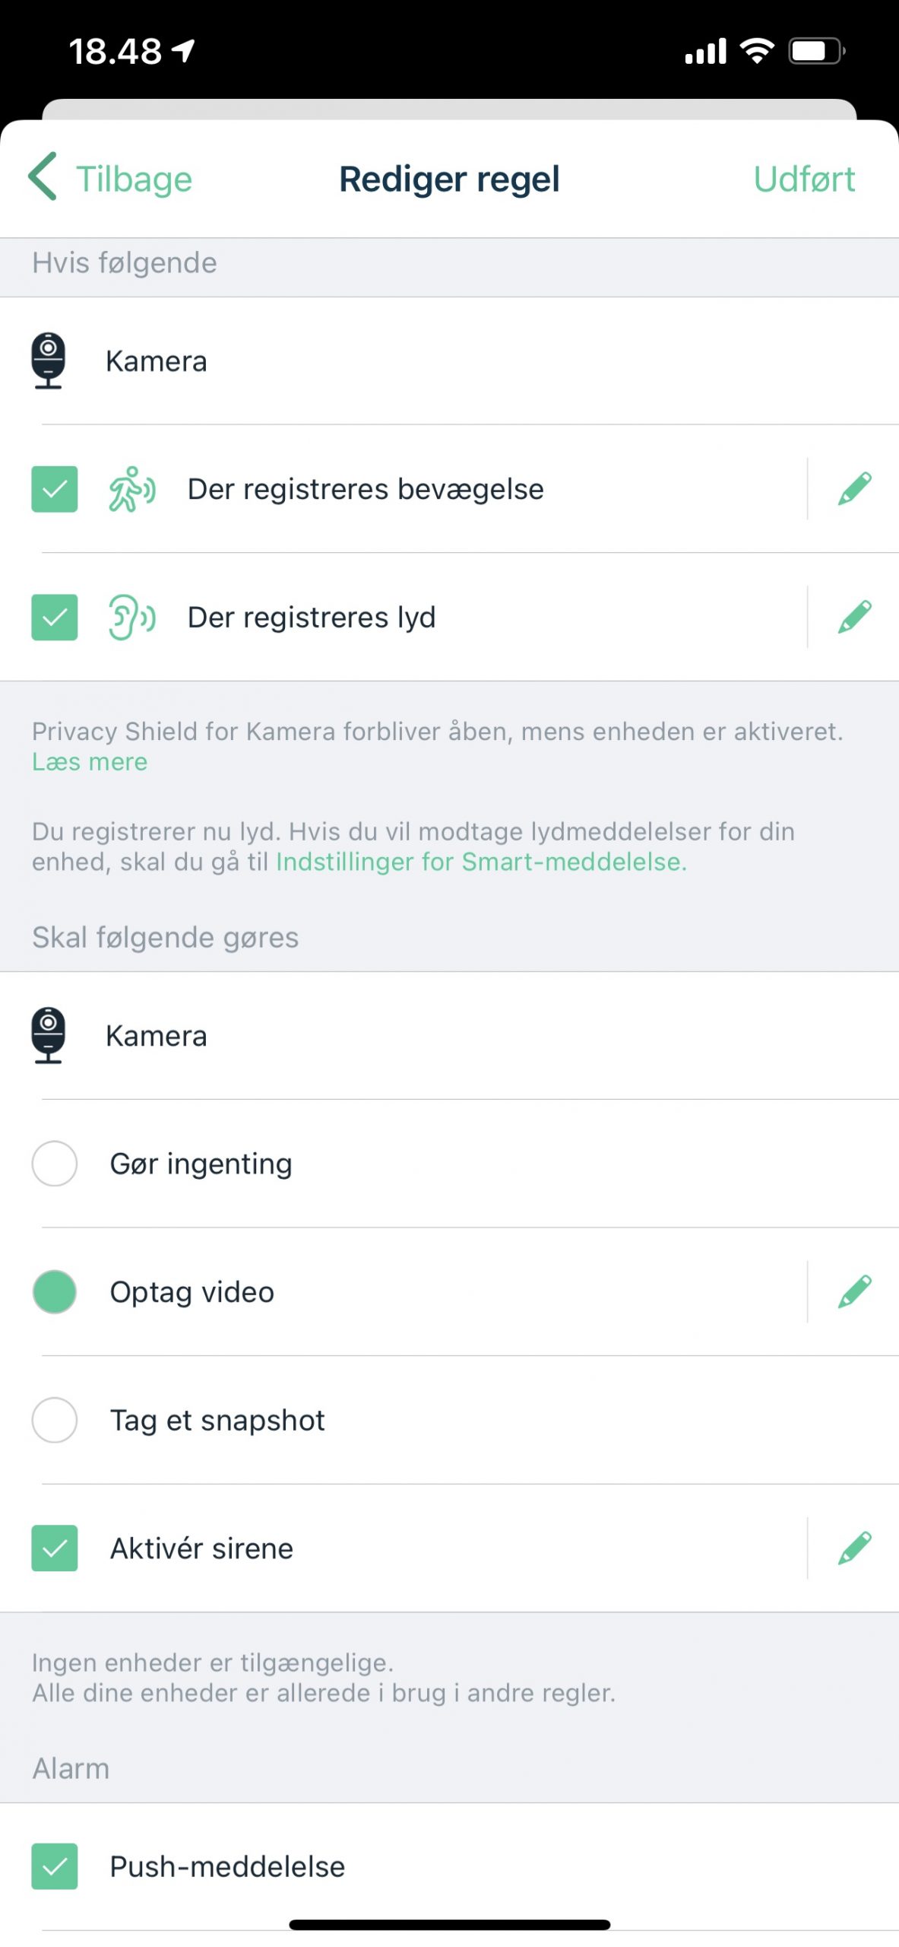
Task: Tap the running person motion icon
Action: click(131, 489)
